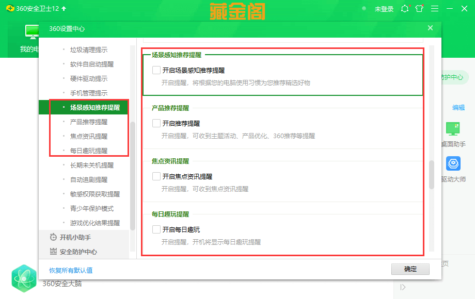This screenshot has width=475, height=299.
Task: Click the 360安全卫士 logo icon
Action: [x=10, y=9]
